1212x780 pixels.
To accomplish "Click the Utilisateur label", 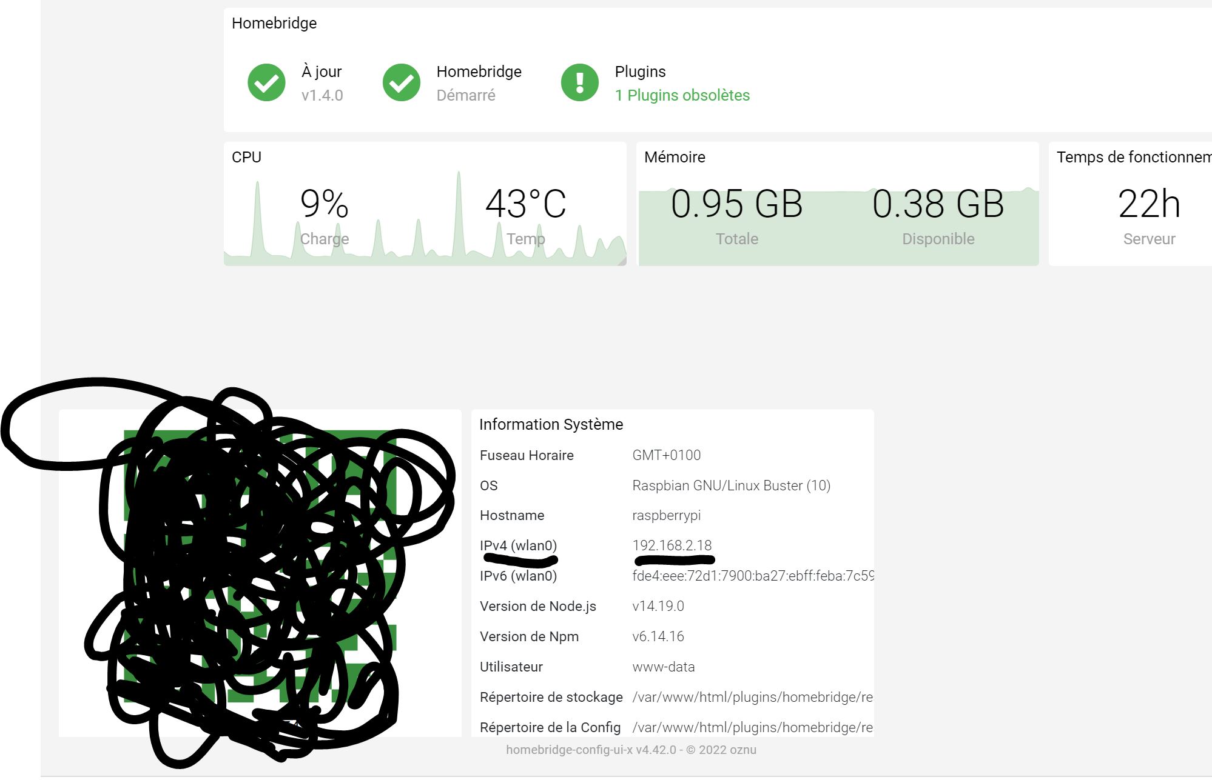I will tap(511, 667).
